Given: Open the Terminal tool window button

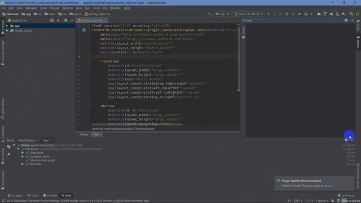Looking at the screenshot, I should (x=50, y=196).
